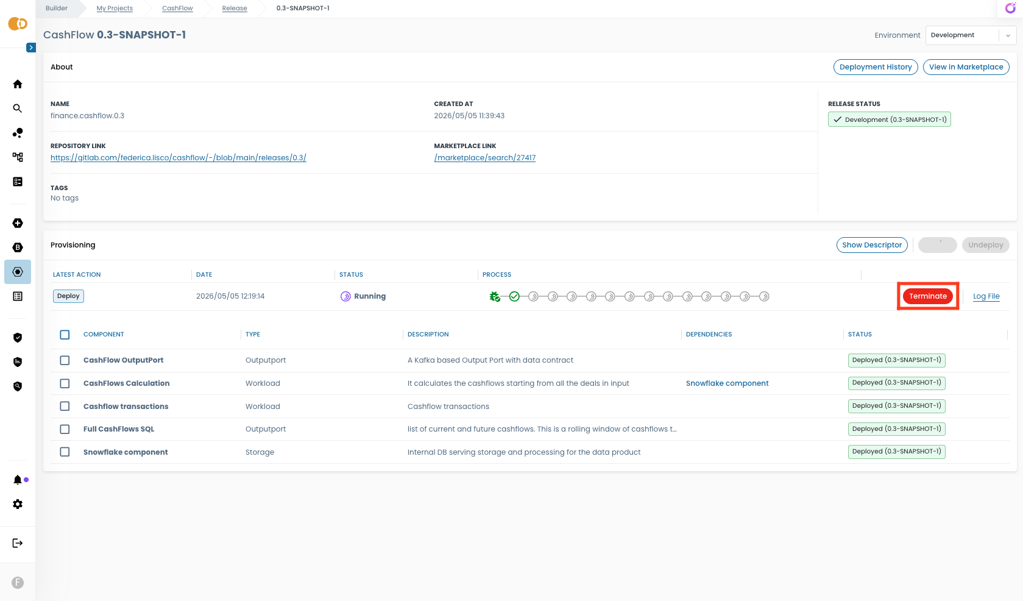This screenshot has height=601, width=1023.
Task: Open the shield with lines icon
Action: 18,362
